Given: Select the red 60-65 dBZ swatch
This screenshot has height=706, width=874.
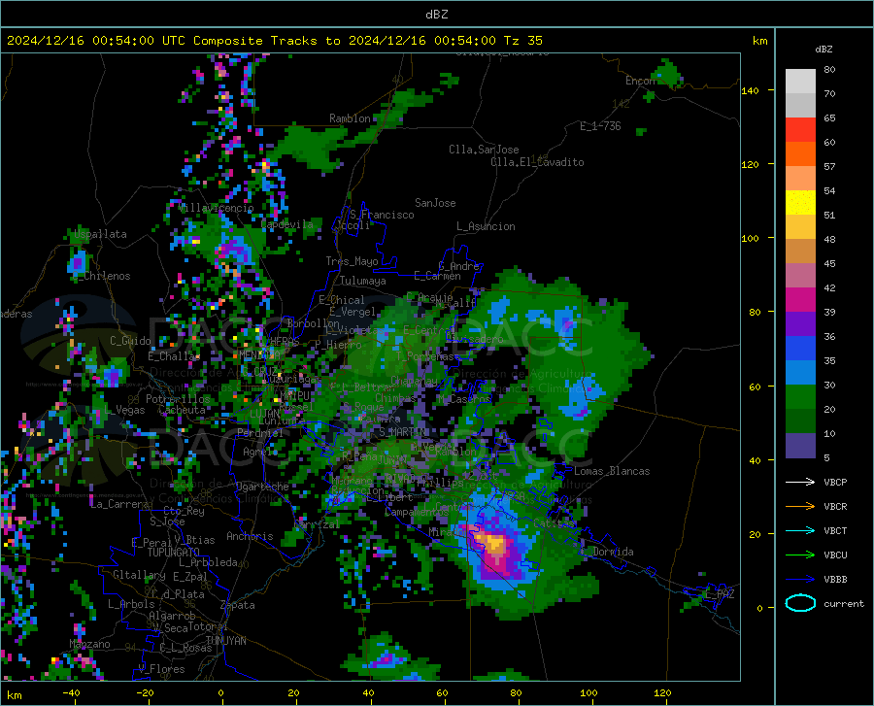Looking at the screenshot, I should 800,130.
